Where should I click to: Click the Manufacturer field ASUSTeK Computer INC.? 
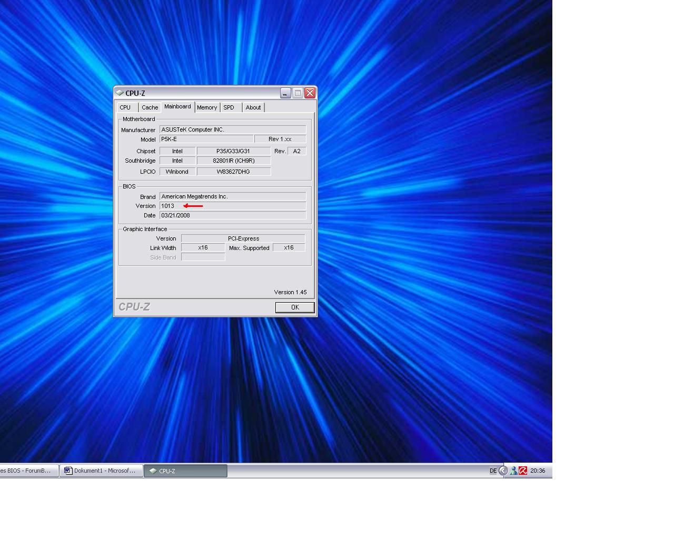(x=233, y=129)
